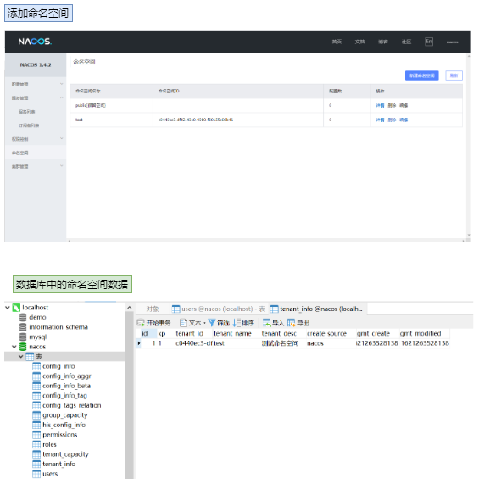Collapse the 表 tables folder
This screenshot has width=479, height=484.
pyautogui.click(x=21, y=357)
